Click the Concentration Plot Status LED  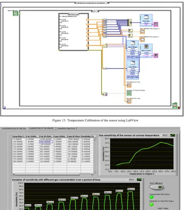click(151, 197)
